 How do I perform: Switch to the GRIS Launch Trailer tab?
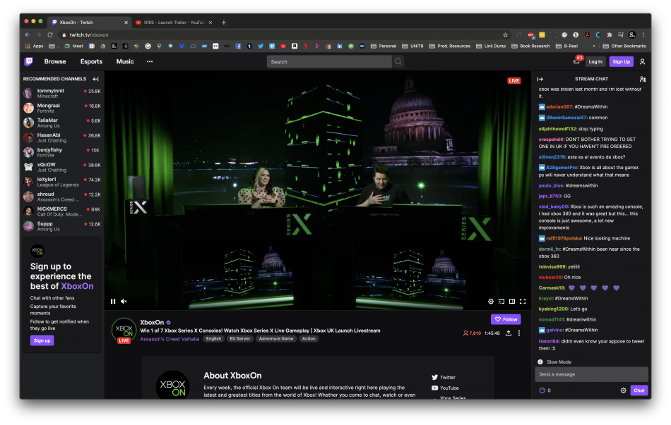(174, 23)
